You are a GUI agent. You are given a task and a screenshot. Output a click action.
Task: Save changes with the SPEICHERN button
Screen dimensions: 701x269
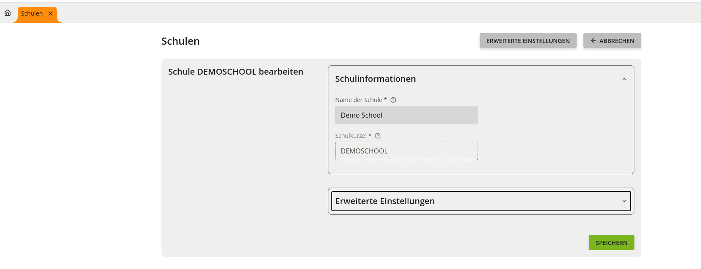[x=611, y=242]
